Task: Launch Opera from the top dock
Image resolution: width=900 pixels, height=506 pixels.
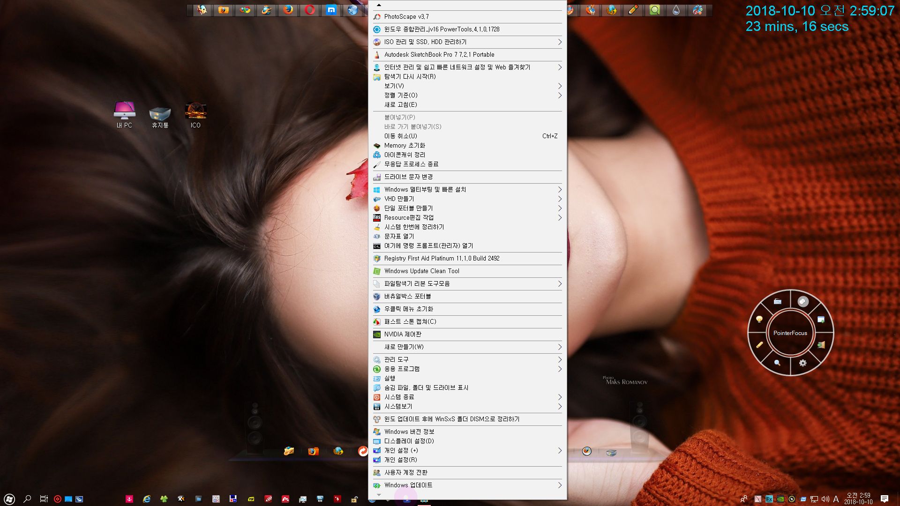Action: pos(310,10)
